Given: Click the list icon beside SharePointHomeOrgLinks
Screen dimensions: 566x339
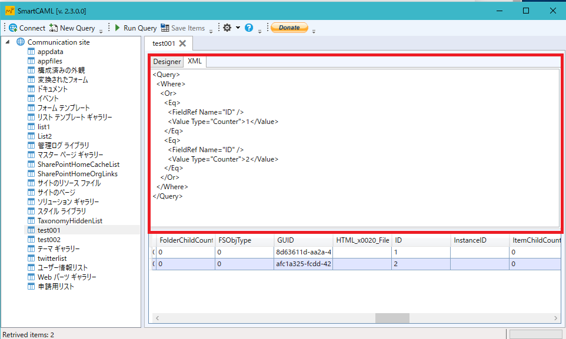Looking at the screenshot, I should [x=31, y=173].
